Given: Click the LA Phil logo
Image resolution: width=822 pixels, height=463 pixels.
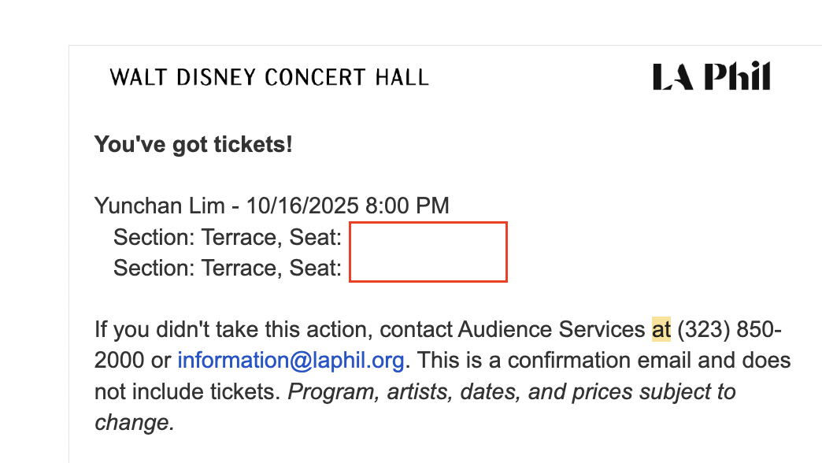Looking at the screenshot, I should [711, 77].
